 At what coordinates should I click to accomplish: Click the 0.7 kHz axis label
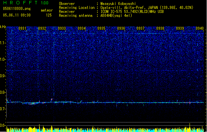[3, 109]
